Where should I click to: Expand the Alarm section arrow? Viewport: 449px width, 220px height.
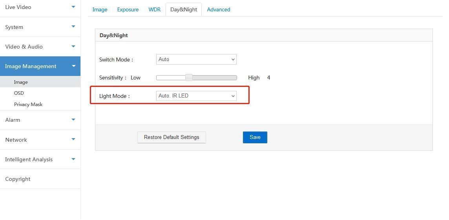click(x=73, y=119)
